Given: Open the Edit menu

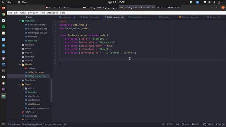Looking at the screenshot, I should (16, 13).
